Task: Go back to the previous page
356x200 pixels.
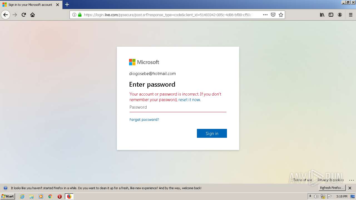Action: coord(6,15)
